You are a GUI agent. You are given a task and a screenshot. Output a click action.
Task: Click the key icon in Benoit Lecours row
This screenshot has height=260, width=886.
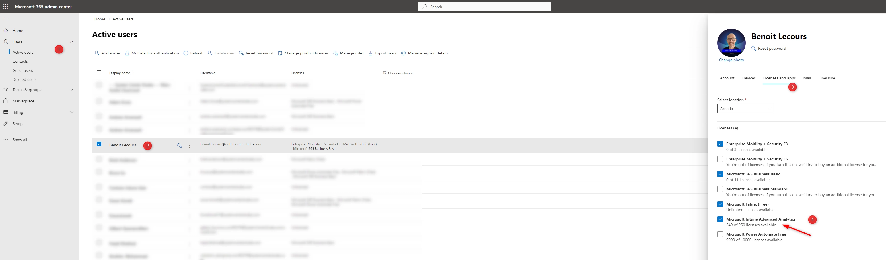point(179,145)
